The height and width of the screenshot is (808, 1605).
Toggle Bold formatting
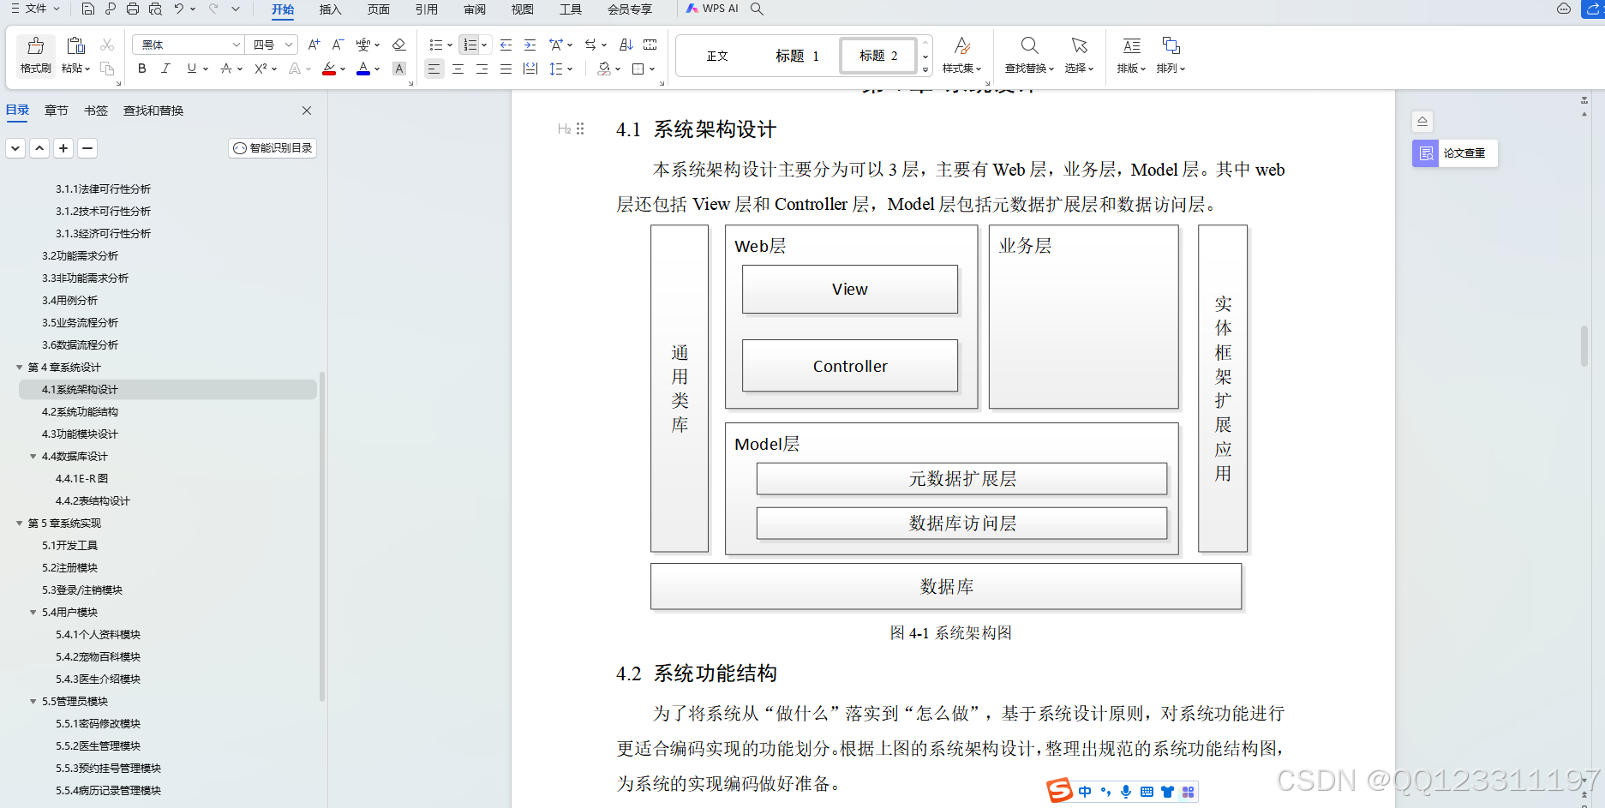[142, 69]
